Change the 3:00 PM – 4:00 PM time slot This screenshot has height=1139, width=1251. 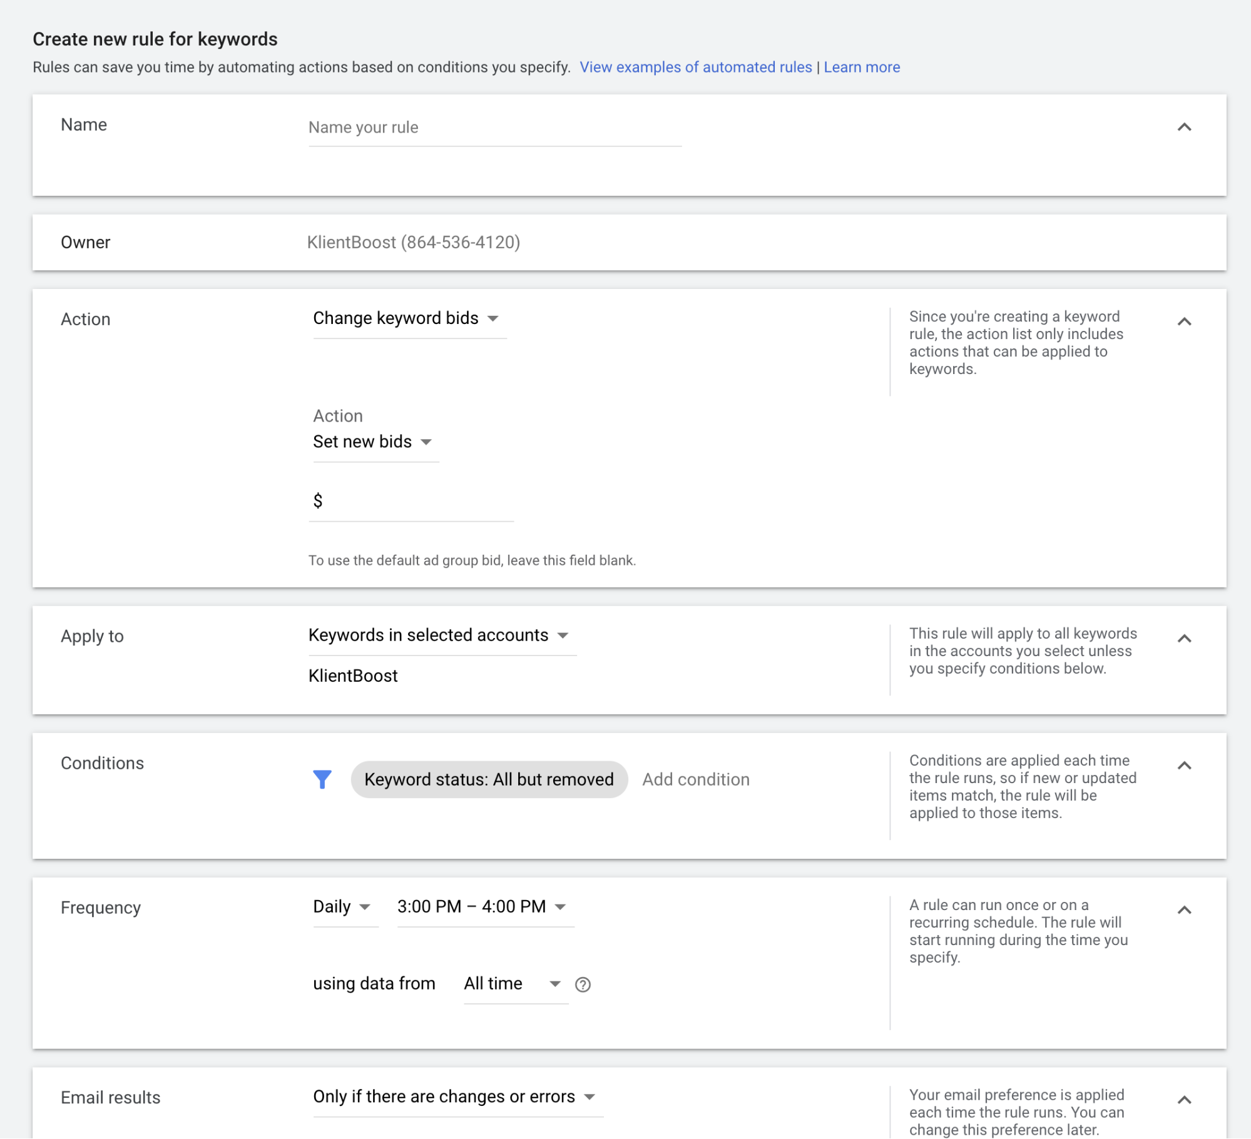point(481,907)
